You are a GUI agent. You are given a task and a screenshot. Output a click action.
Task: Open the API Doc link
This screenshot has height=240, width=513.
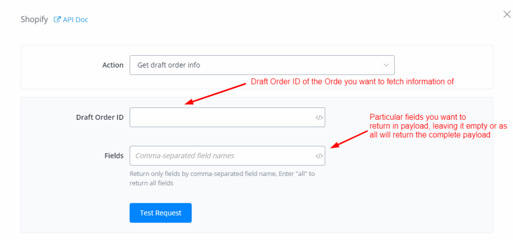pos(75,20)
